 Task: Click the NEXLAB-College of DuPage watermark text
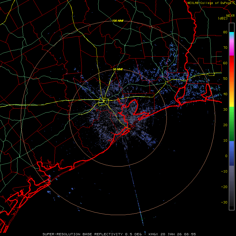point(210,3)
